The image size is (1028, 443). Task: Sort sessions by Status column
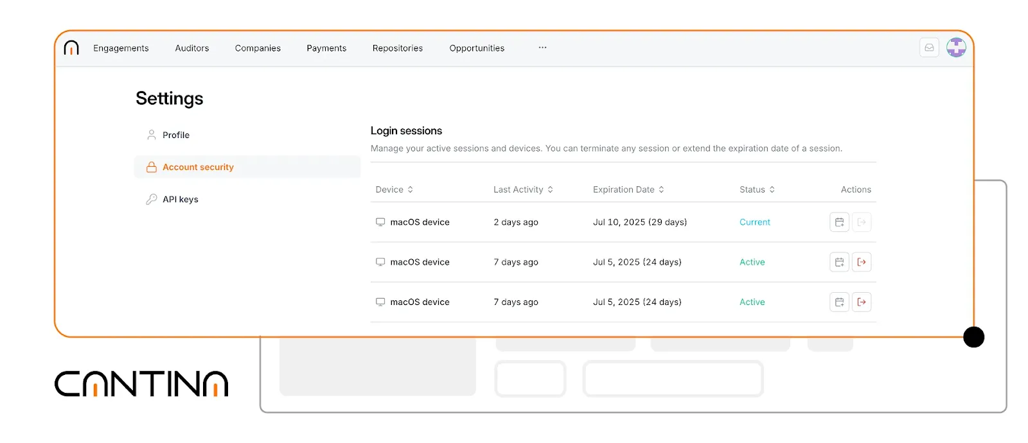(757, 189)
